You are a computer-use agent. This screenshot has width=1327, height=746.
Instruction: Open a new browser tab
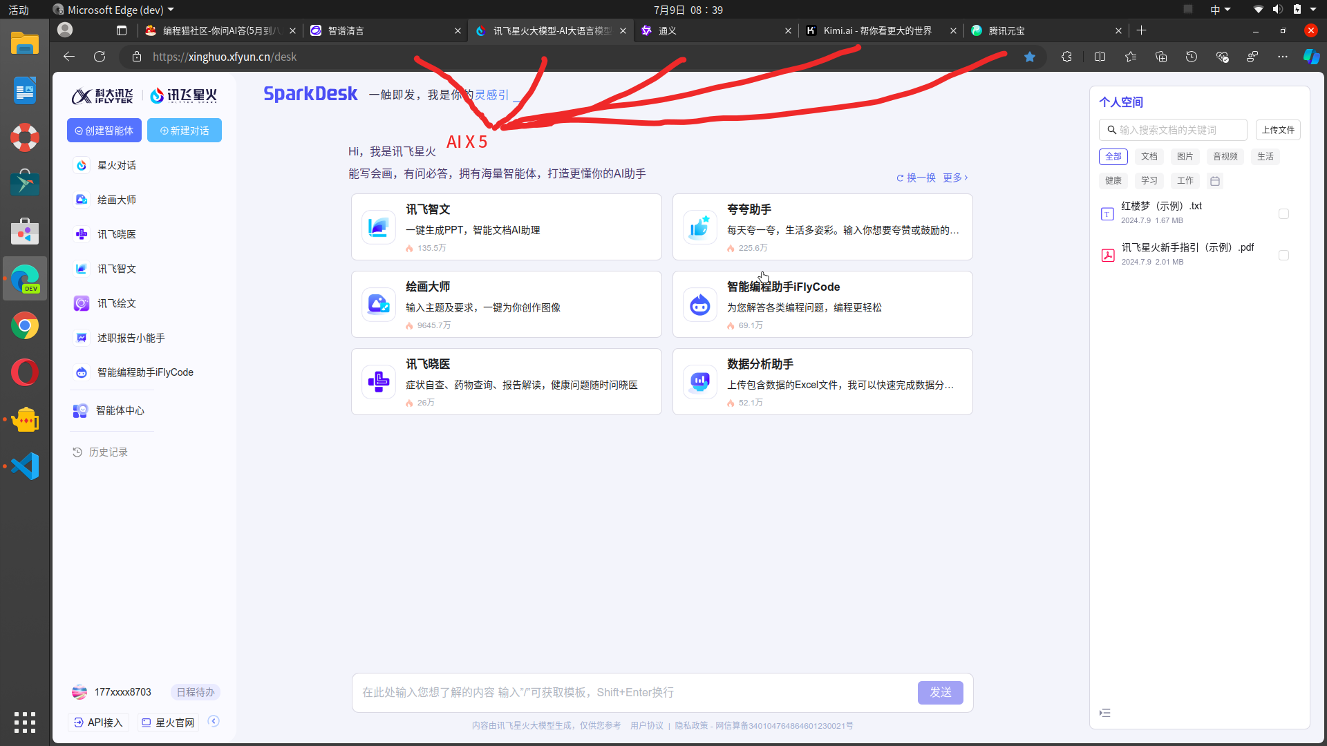[x=1141, y=30]
